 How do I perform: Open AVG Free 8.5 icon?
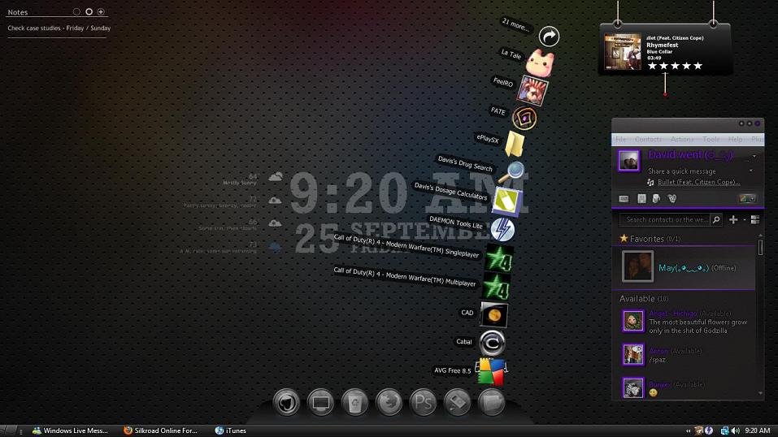490,372
